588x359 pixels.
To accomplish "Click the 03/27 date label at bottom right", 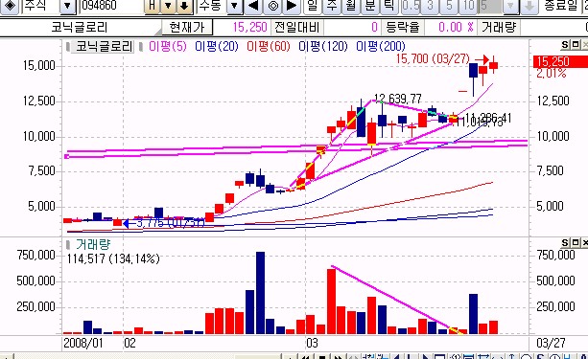I will (x=551, y=343).
